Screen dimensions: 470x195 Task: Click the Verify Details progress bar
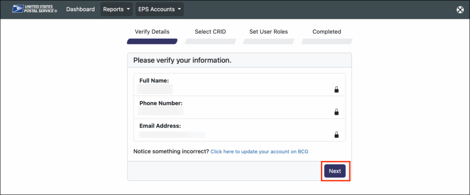click(x=152, y=41)
